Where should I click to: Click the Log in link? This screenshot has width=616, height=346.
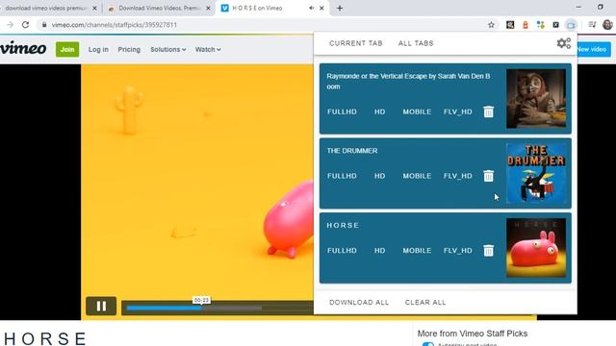[98, 49]
